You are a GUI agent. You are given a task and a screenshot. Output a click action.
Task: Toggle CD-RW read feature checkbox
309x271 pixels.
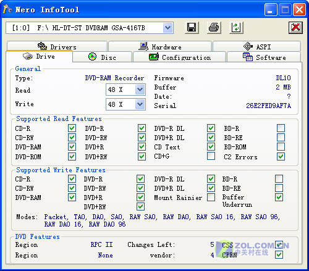coord(72,137)
